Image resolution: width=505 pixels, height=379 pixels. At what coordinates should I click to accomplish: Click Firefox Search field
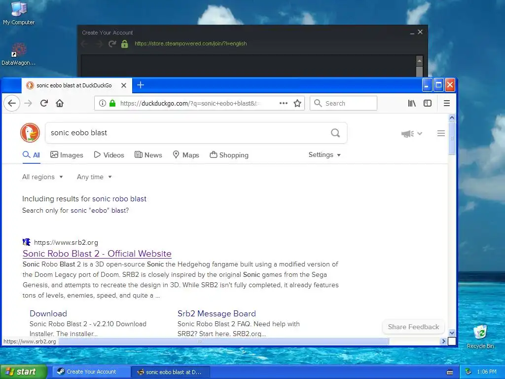(343, 103)
